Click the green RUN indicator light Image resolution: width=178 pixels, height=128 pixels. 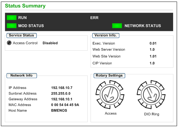(x=12, y=18)
